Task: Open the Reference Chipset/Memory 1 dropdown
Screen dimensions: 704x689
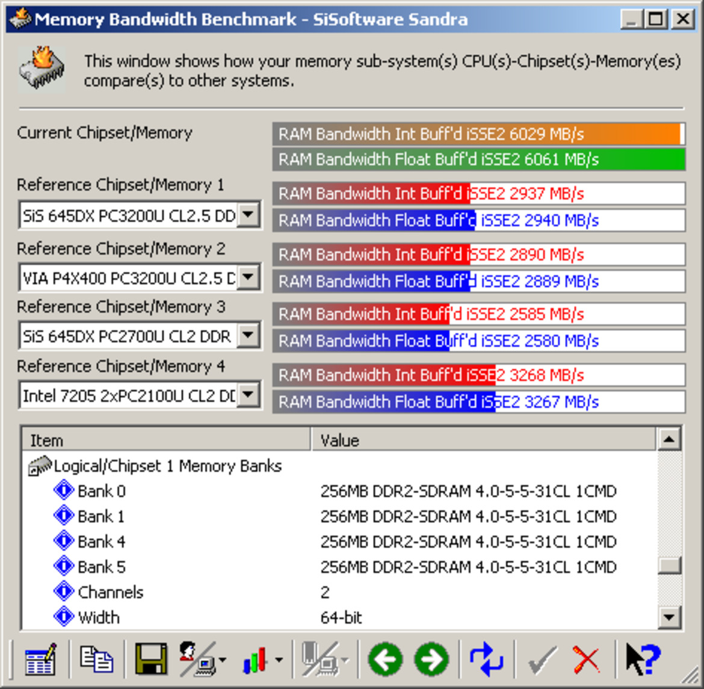Action: [249, 215]
